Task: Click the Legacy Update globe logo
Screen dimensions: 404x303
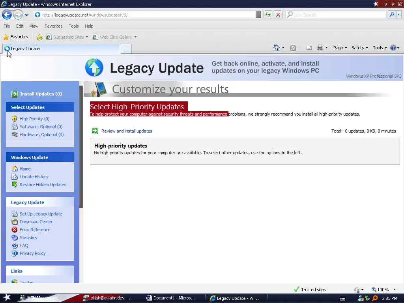Action: [x=94, y=67]
